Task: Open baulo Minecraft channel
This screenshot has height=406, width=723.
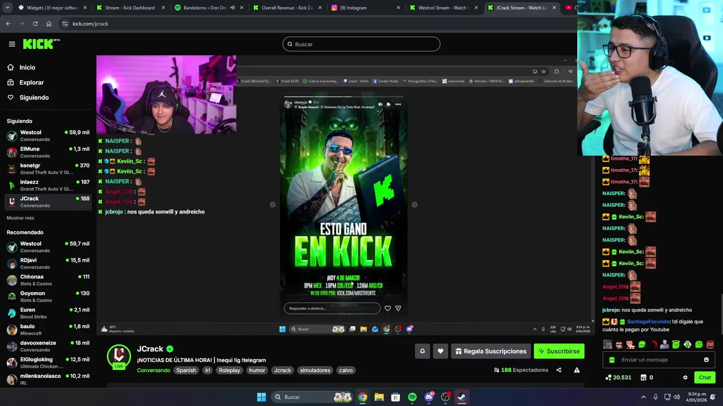Action: pyautogui.click(x=48, y=329)
